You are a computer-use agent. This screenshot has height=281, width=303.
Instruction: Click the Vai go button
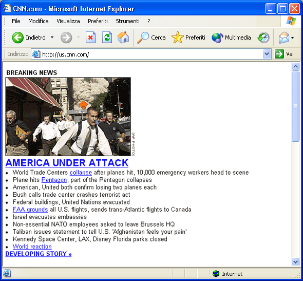pyautogui.click(x=285, y=54)
